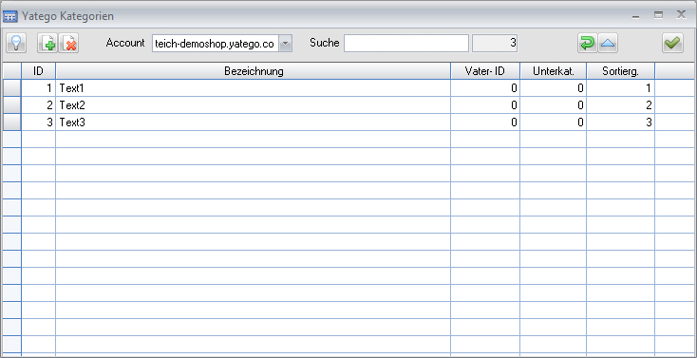Click the Yatego Kategorien window icon
The image size is (697, 358).
click(10, 17)
